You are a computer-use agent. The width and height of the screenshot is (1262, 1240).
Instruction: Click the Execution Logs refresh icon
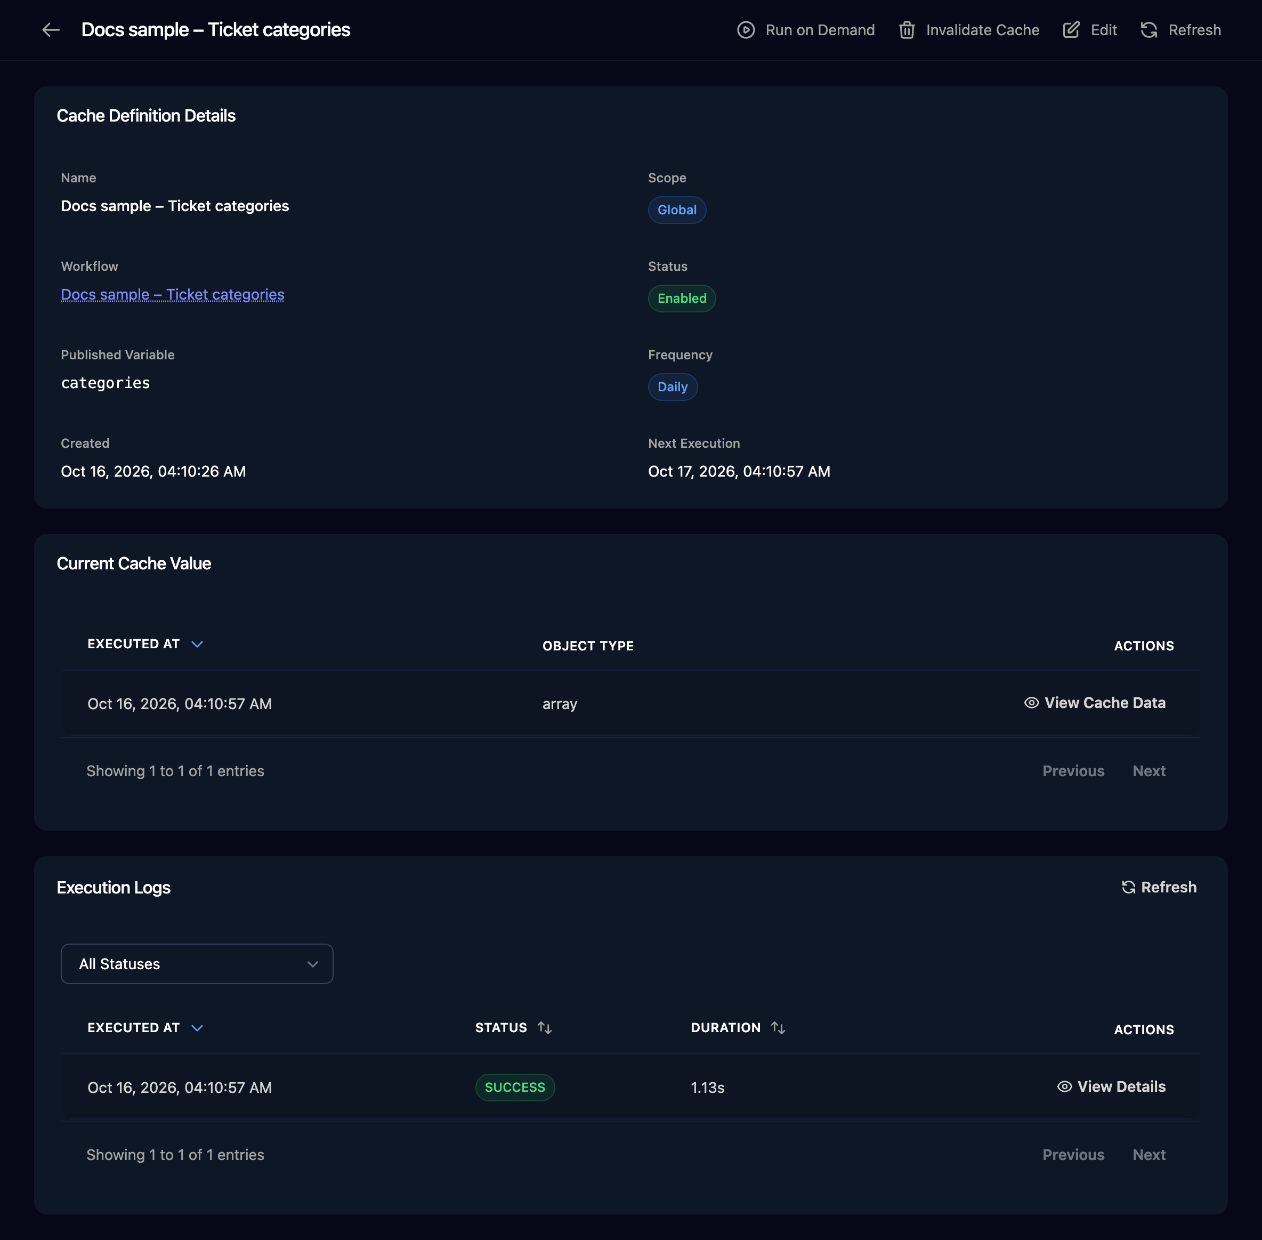pos(1128,887)
